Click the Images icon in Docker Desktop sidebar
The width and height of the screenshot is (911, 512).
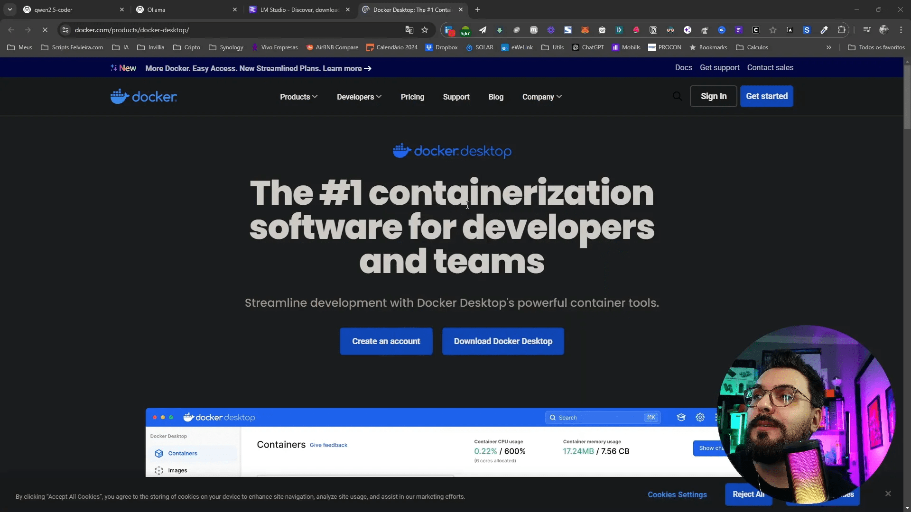(159, 470)
